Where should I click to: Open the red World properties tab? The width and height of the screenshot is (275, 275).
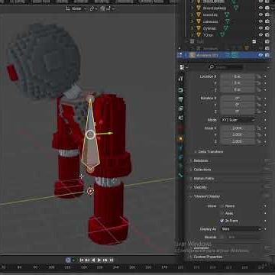[x=181, y=128]
